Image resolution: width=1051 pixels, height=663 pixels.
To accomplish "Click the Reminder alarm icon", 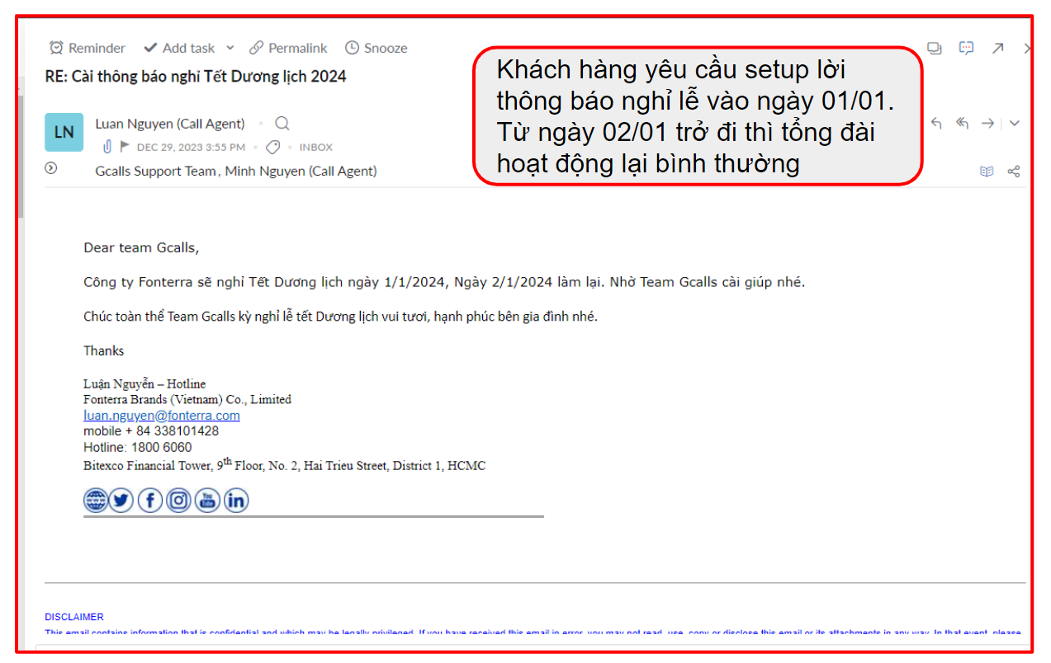I will (x=56, y=48).
